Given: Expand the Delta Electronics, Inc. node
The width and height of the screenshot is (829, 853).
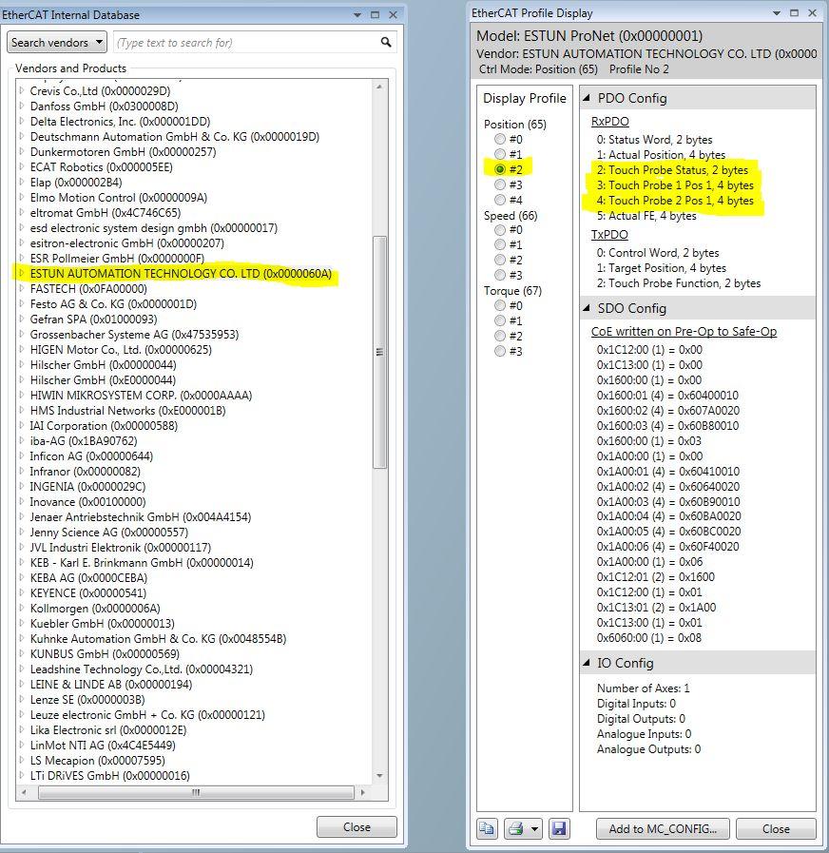Looking at the screenshot, I should tap(22, 122).
